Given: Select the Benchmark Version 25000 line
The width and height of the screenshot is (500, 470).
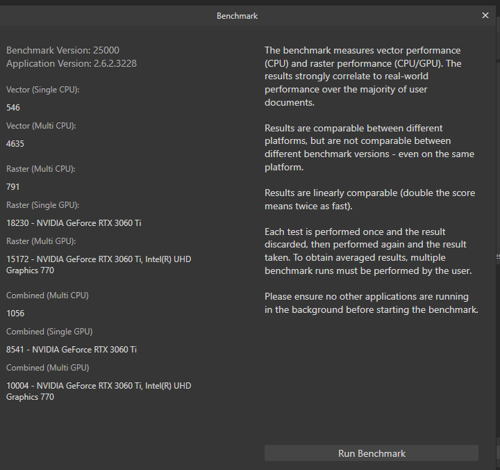Looking at the screenshot, I should click(x=62, y=50).
